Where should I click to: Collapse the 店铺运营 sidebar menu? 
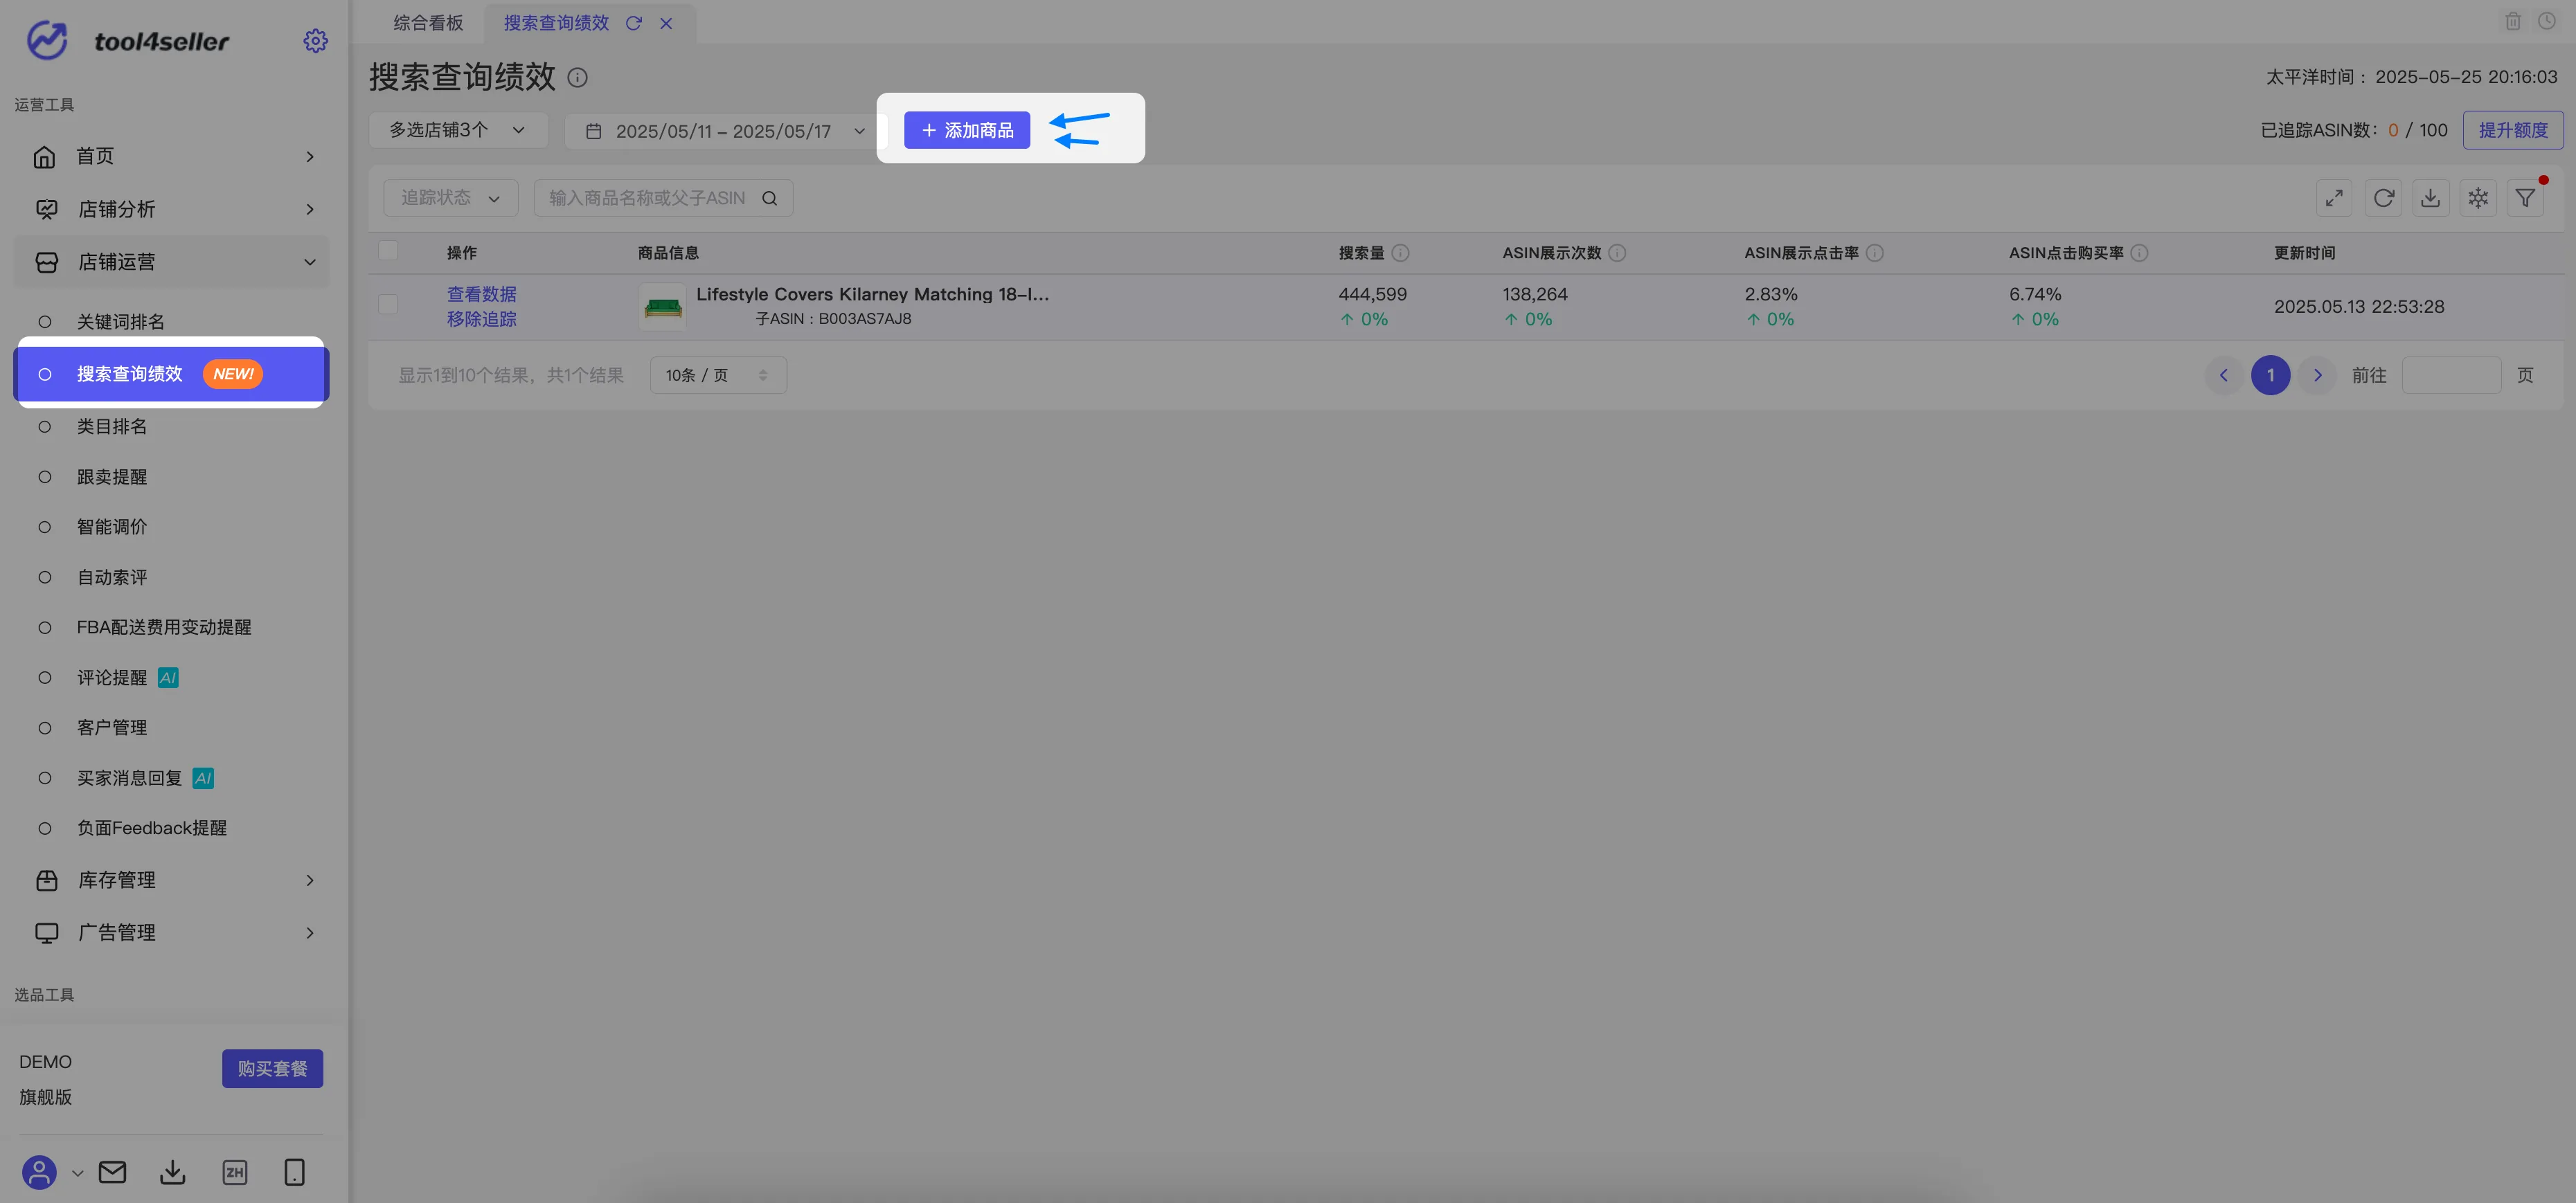click(x=171, y=262)
